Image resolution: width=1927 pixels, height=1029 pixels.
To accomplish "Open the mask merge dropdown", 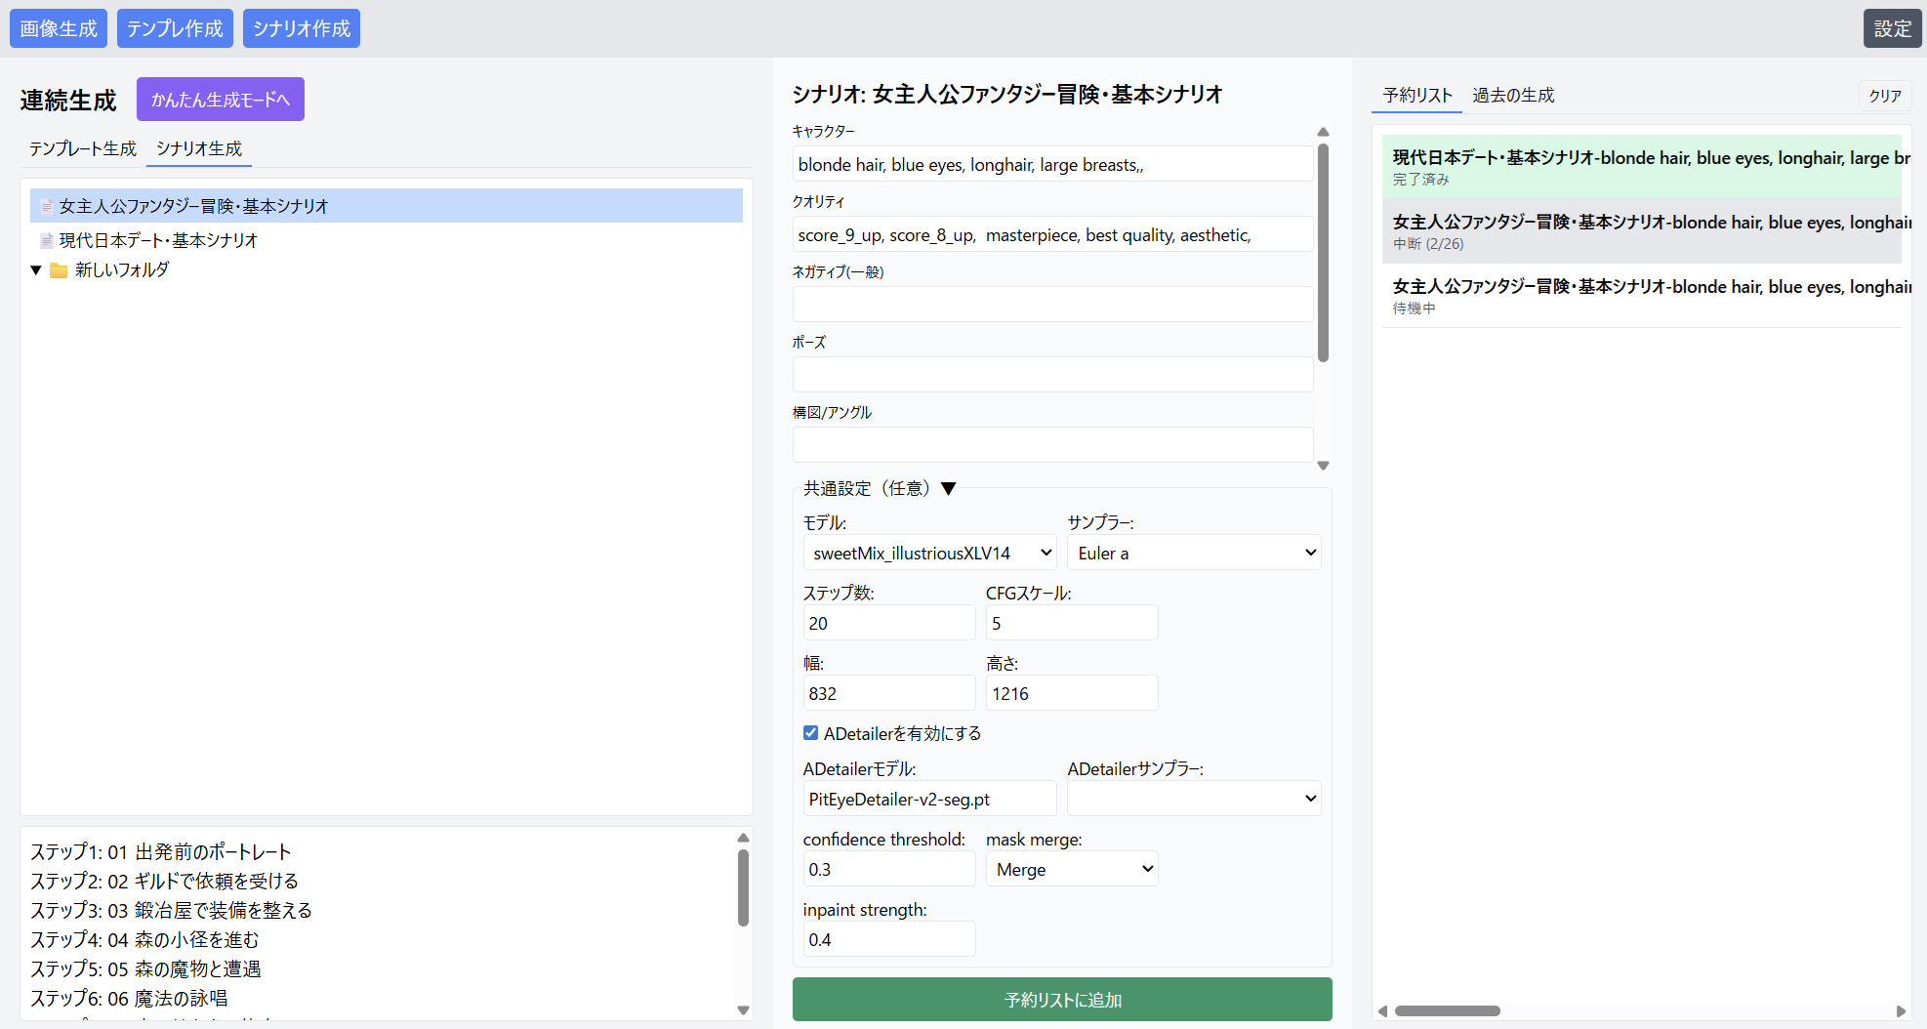I will [x=1072, y=869].
